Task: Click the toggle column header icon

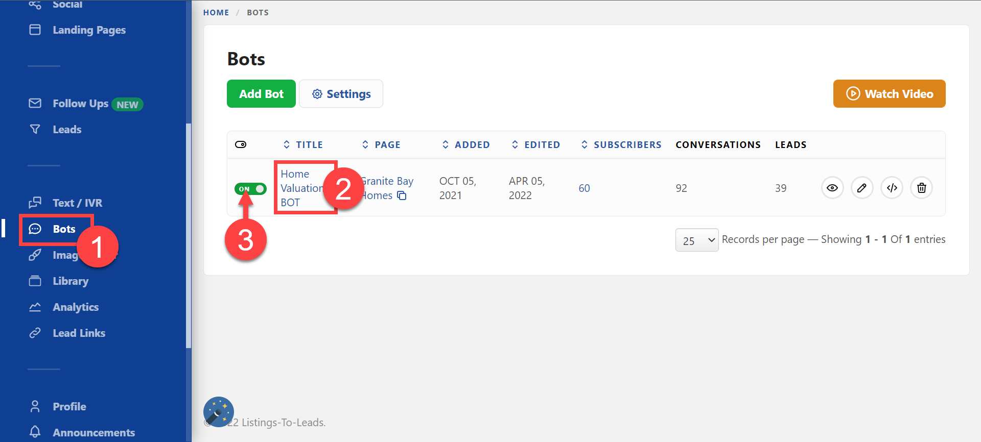Action: (x=241, y=144)
